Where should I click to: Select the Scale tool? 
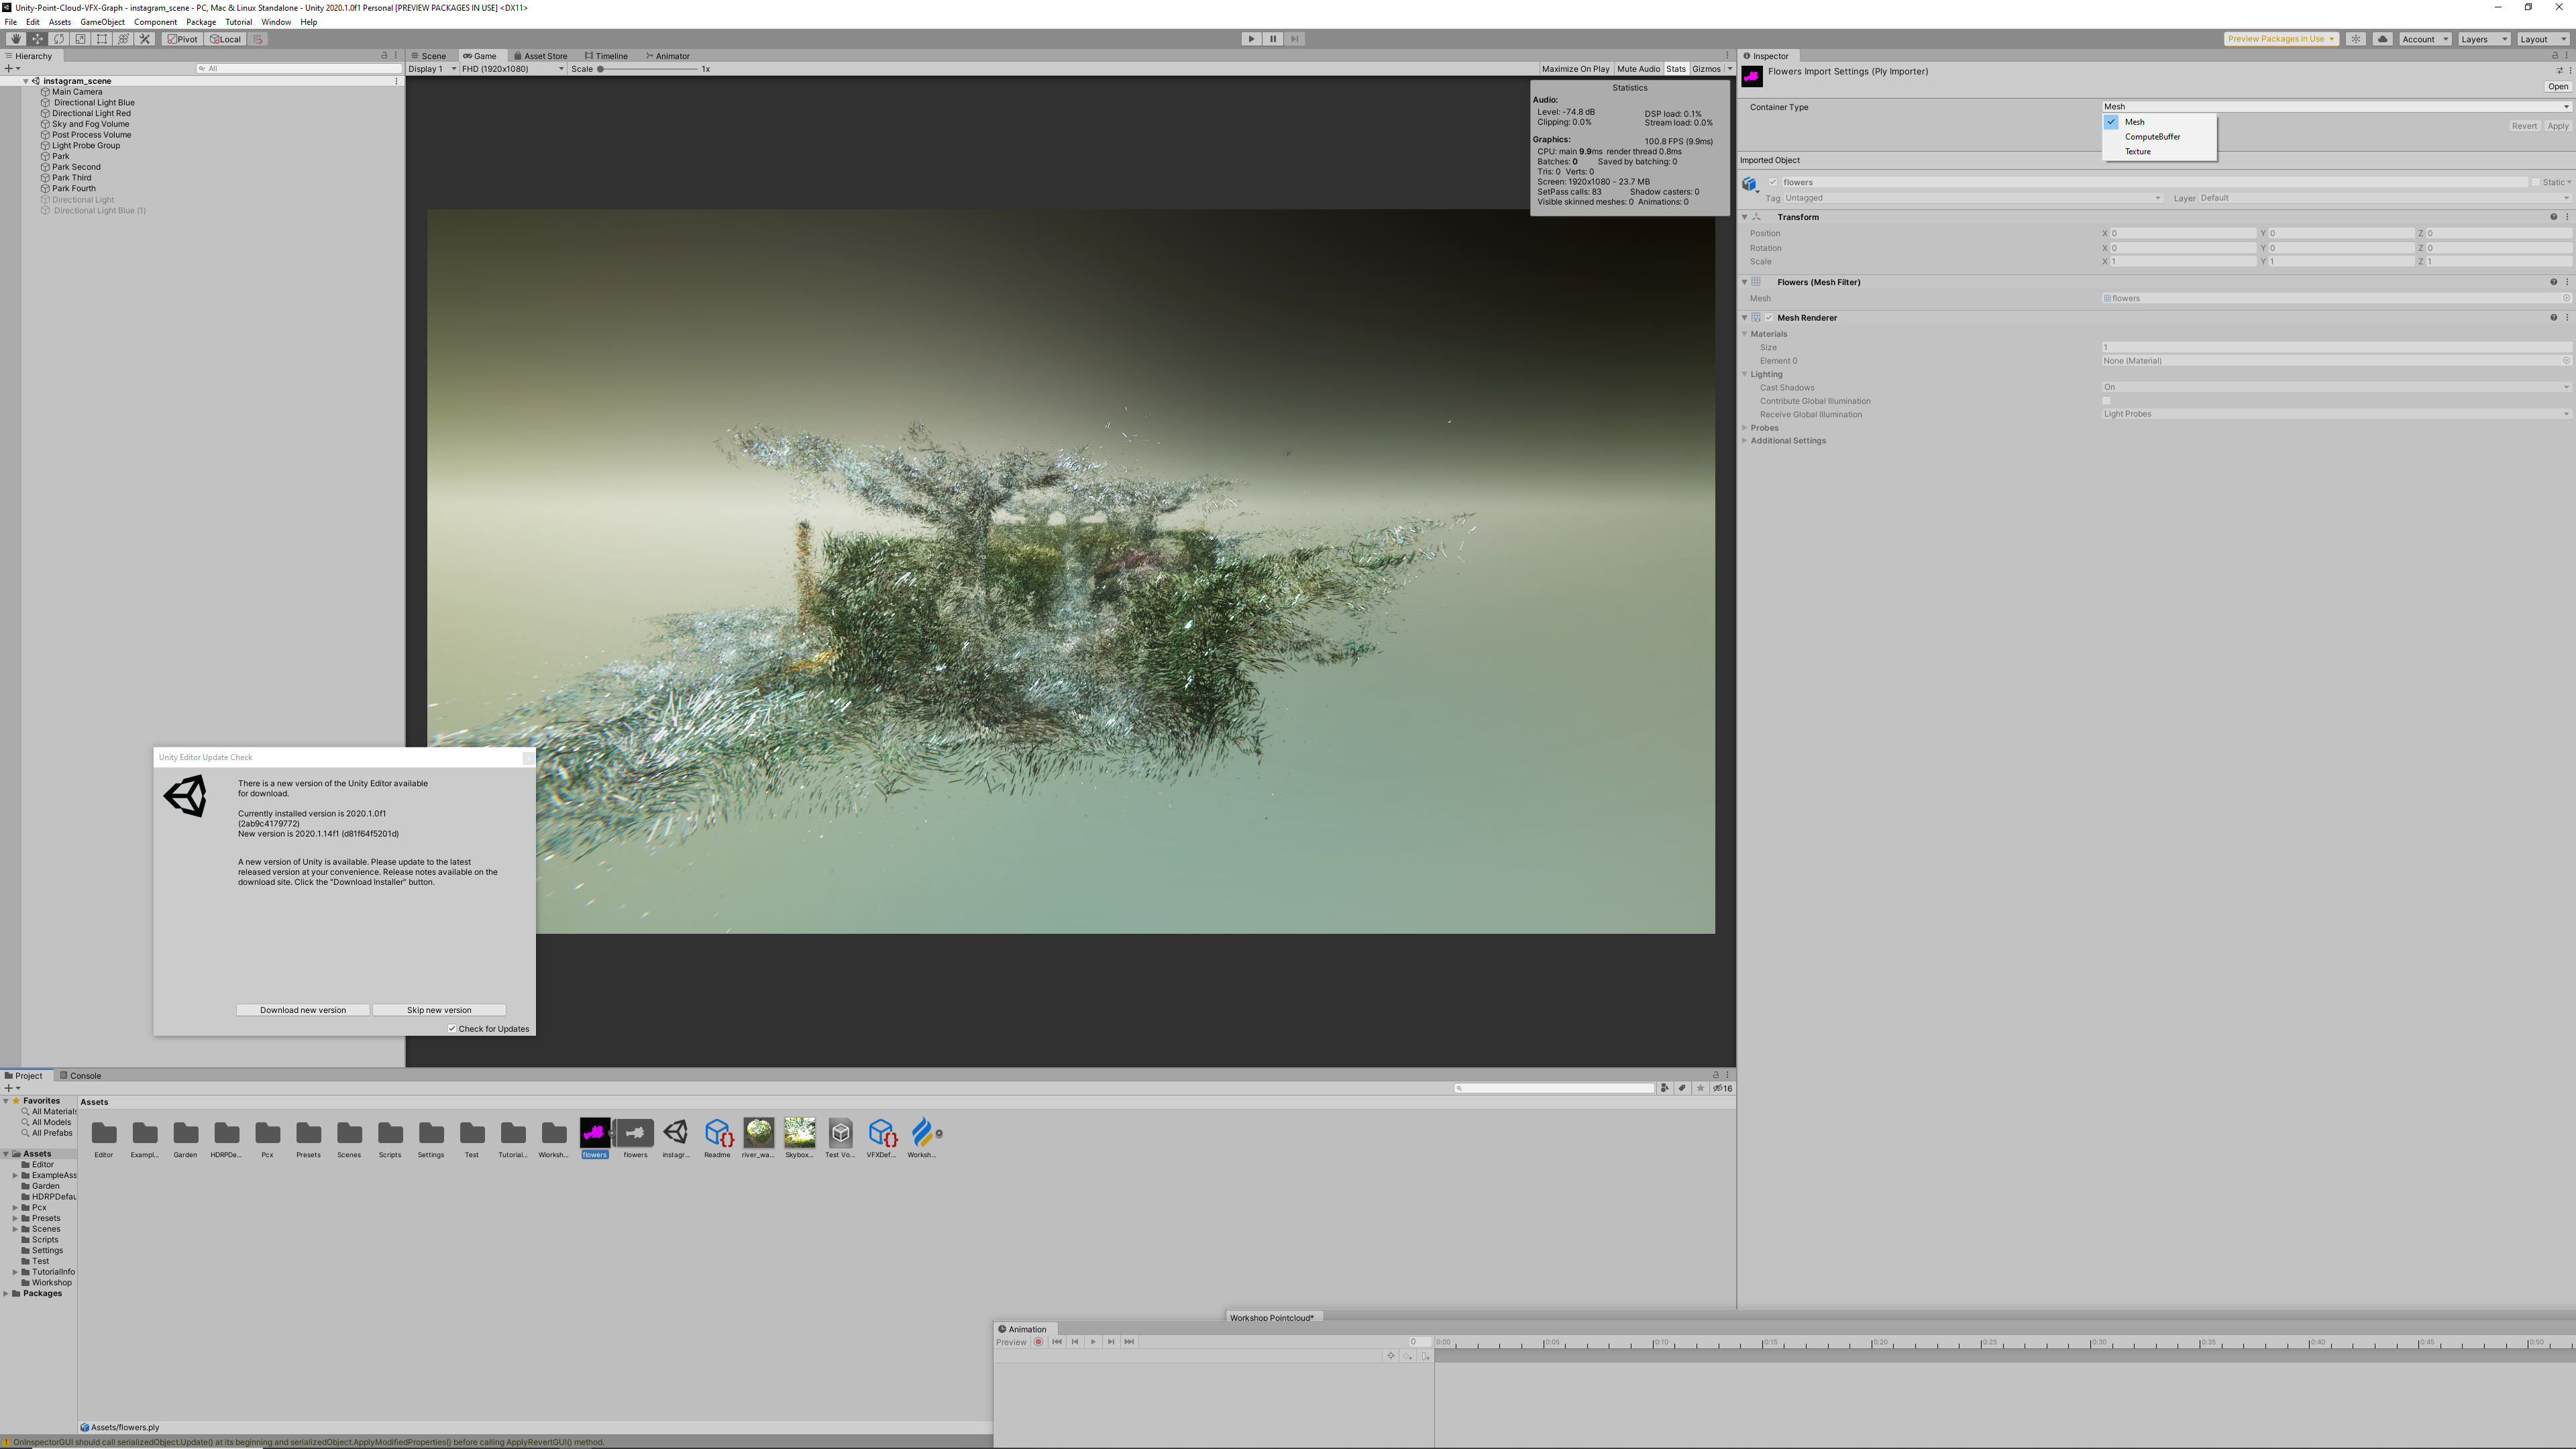click(x=81, y=39)
